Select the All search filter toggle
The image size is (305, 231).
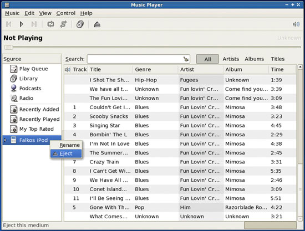click(x=207, y=59)
